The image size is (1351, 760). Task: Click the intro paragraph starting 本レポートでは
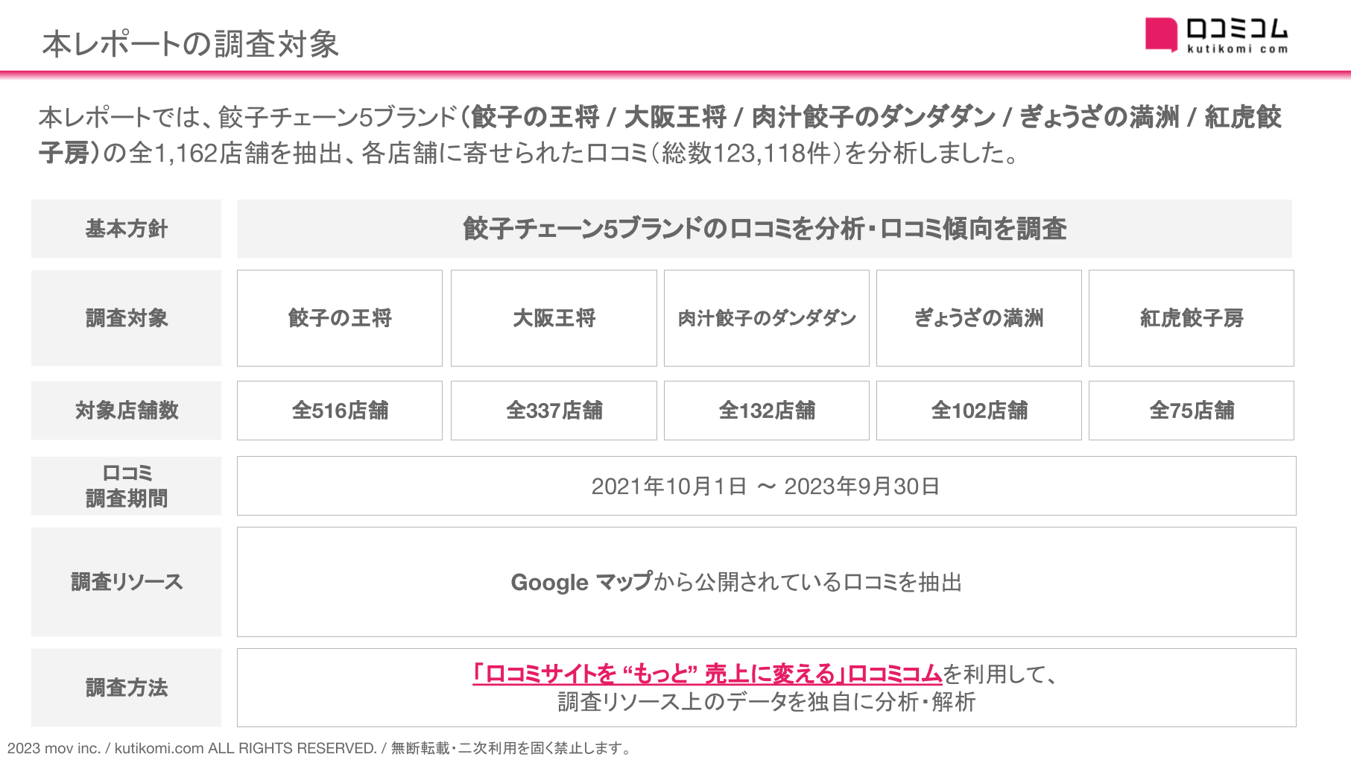pyautogui.click(x=660, y=135)
